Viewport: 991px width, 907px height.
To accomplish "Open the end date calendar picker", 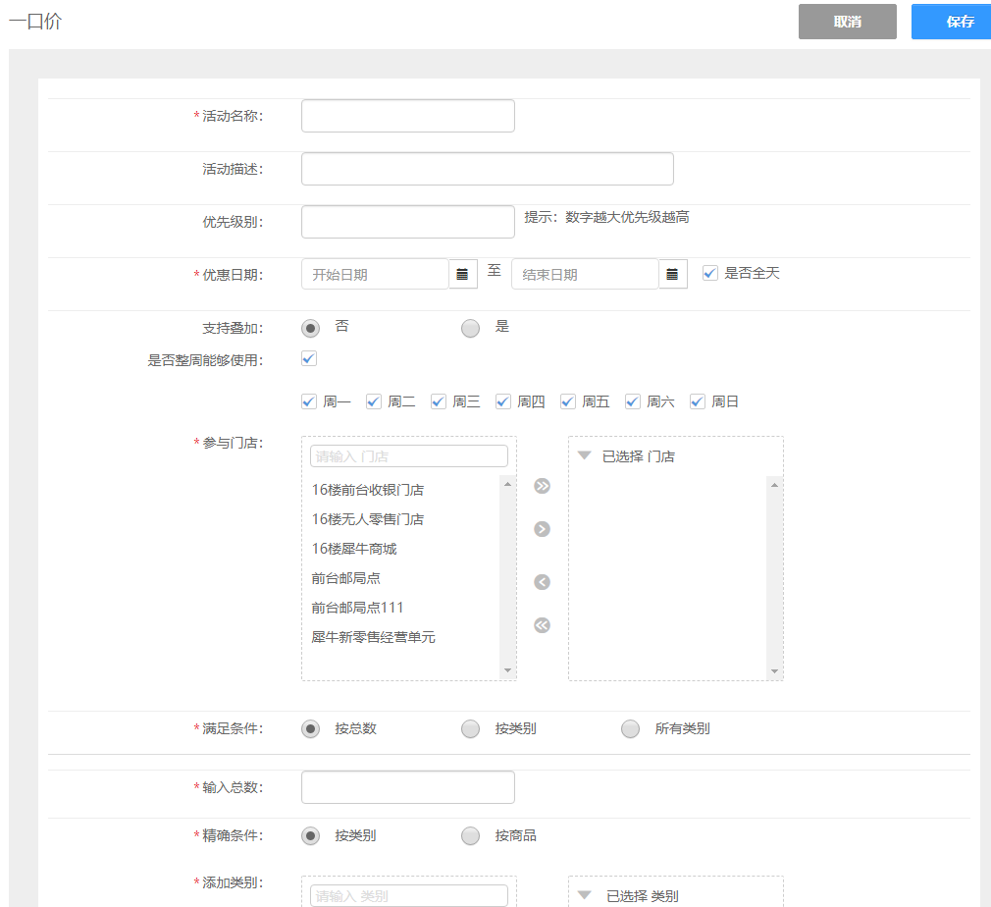I will (672, 275).
